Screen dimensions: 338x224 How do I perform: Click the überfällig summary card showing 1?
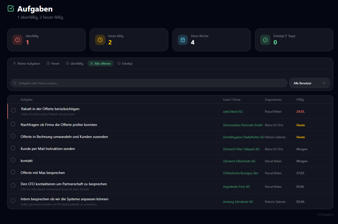pos(46,40)
